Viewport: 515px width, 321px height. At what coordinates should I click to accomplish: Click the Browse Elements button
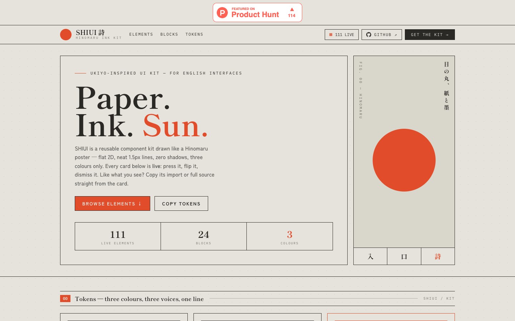coord(112,204)
